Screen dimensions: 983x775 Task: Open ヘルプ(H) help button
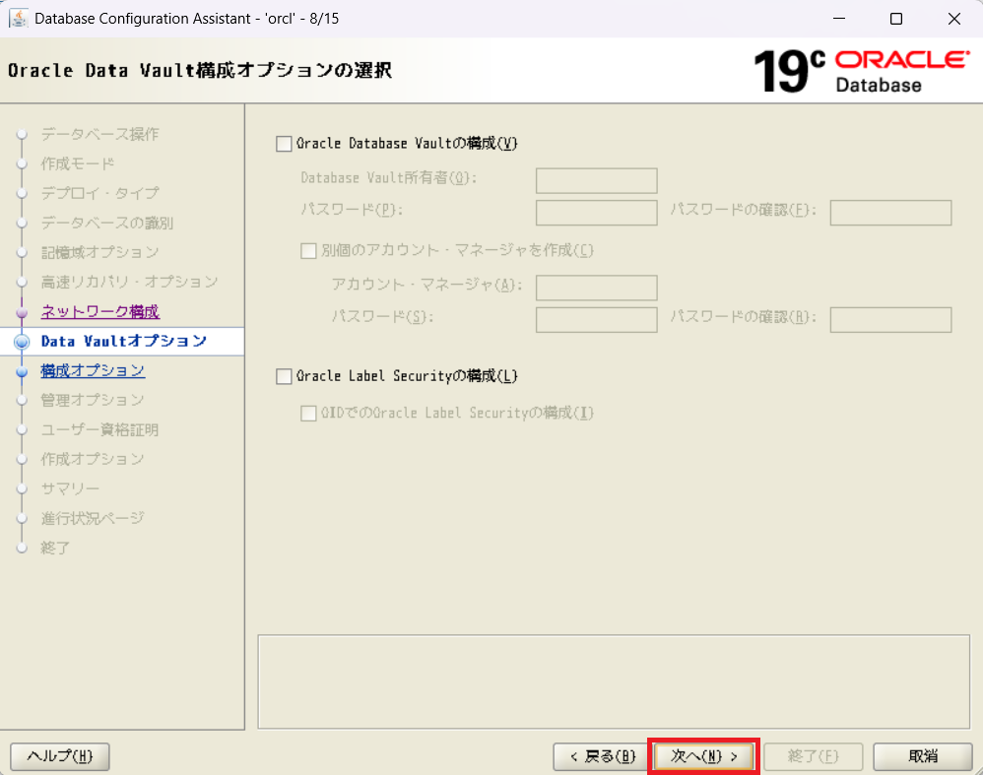59,756
